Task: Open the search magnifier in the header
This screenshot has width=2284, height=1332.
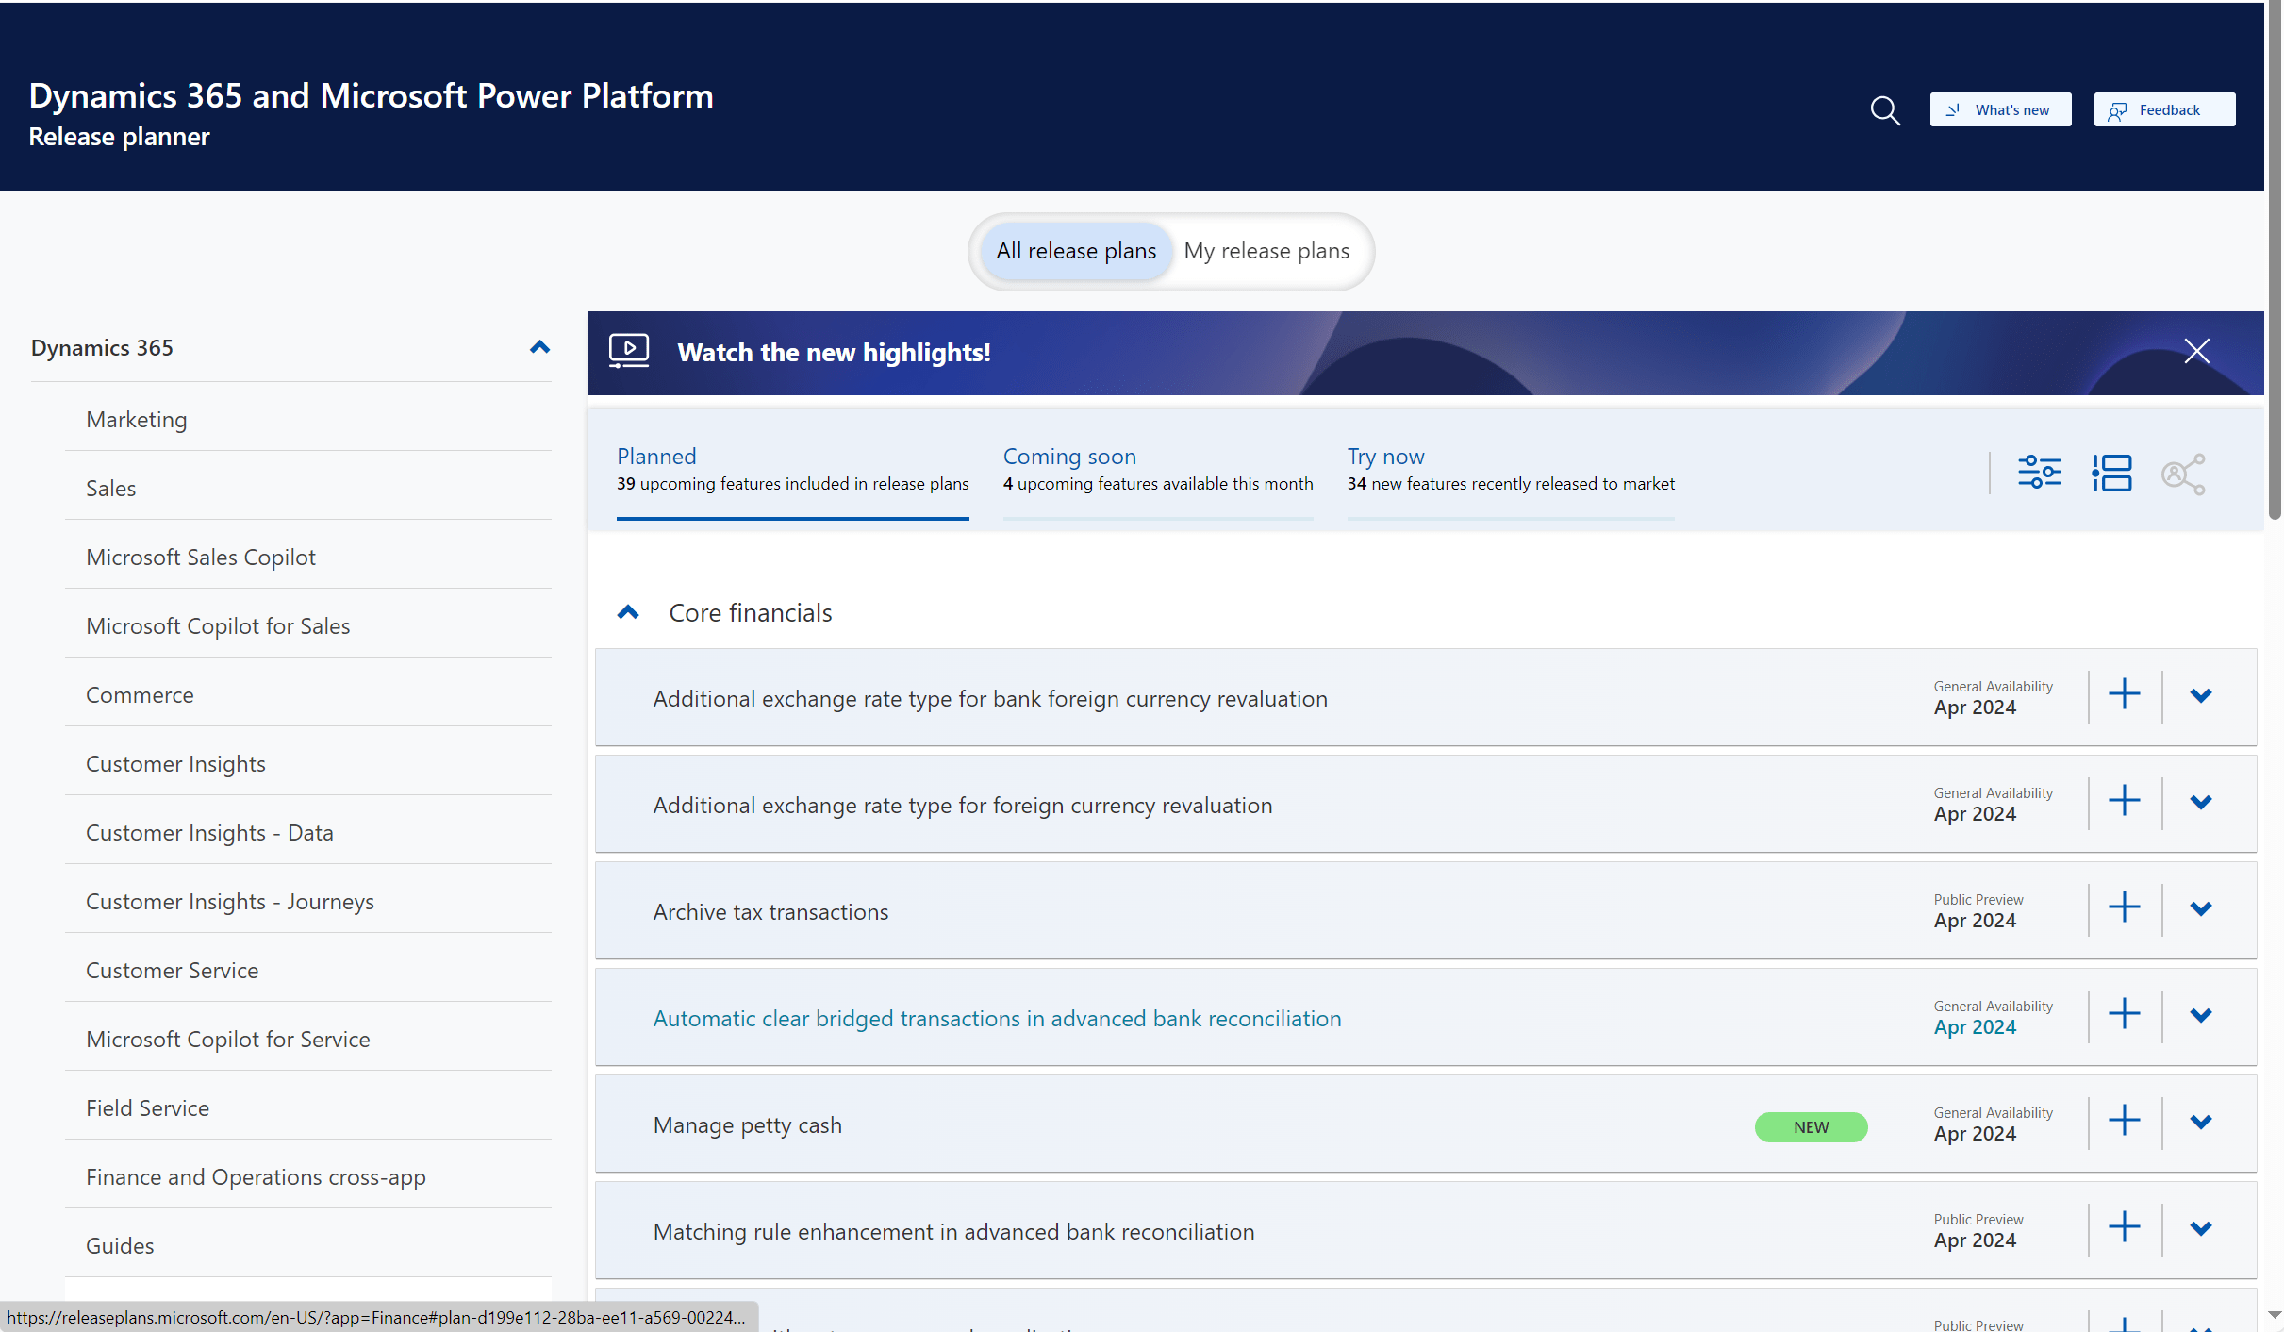Action: 1883,110
